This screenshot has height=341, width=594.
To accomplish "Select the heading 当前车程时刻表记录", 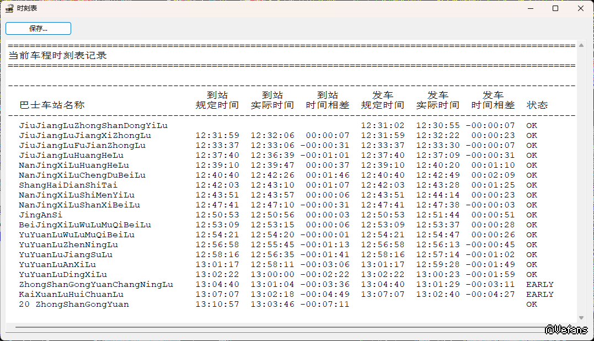I will [57, 55].
